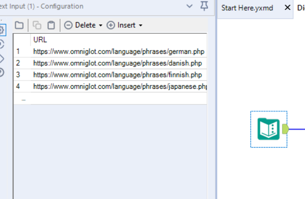Open the configuration gear sidebar icon
The image size is (305, 199).
coord(1,30)
